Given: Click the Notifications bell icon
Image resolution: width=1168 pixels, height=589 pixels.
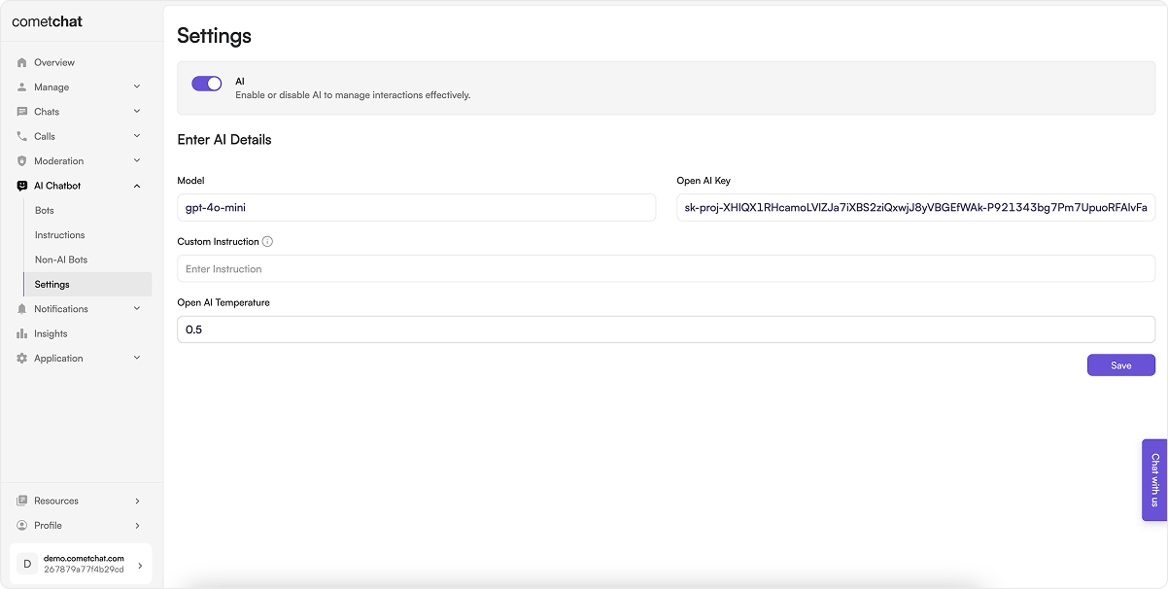Looking at the screenshot, I should [22, 309].
